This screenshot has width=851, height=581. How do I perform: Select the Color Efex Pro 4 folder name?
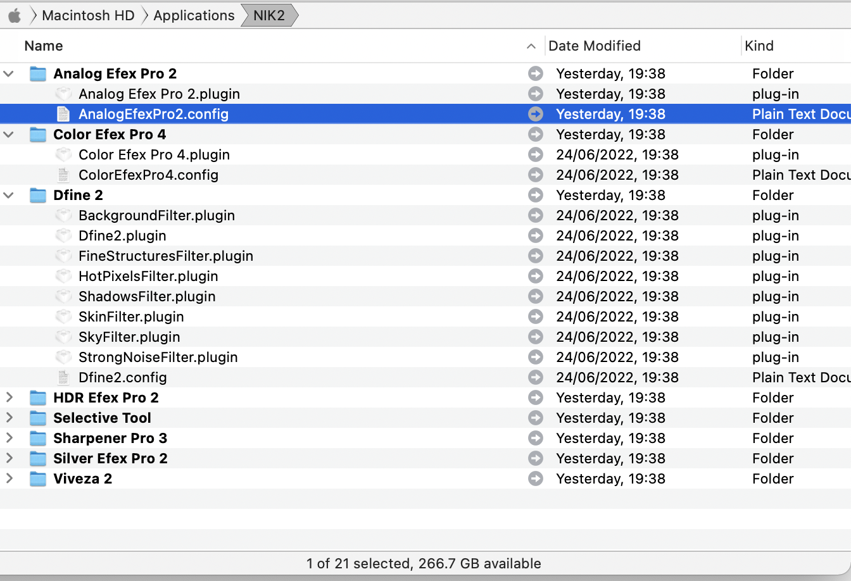click(110, 134)
